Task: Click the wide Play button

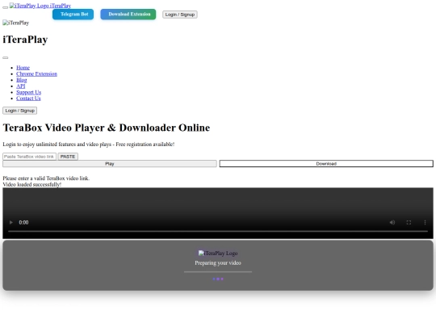Action: [110, 164]
